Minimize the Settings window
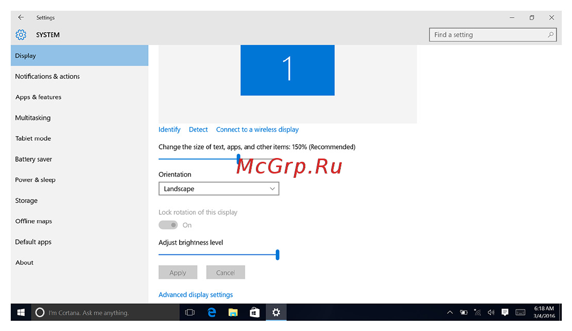 512,18
